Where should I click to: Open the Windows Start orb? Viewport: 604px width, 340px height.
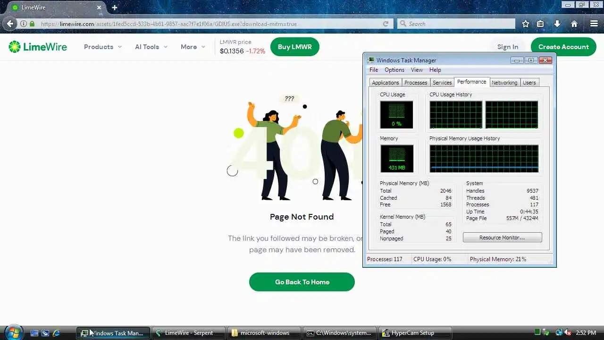[13, 332]
